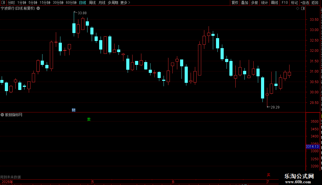
Task: Click the 2026年 year label on timeline
Action: (x=7, y=182)
